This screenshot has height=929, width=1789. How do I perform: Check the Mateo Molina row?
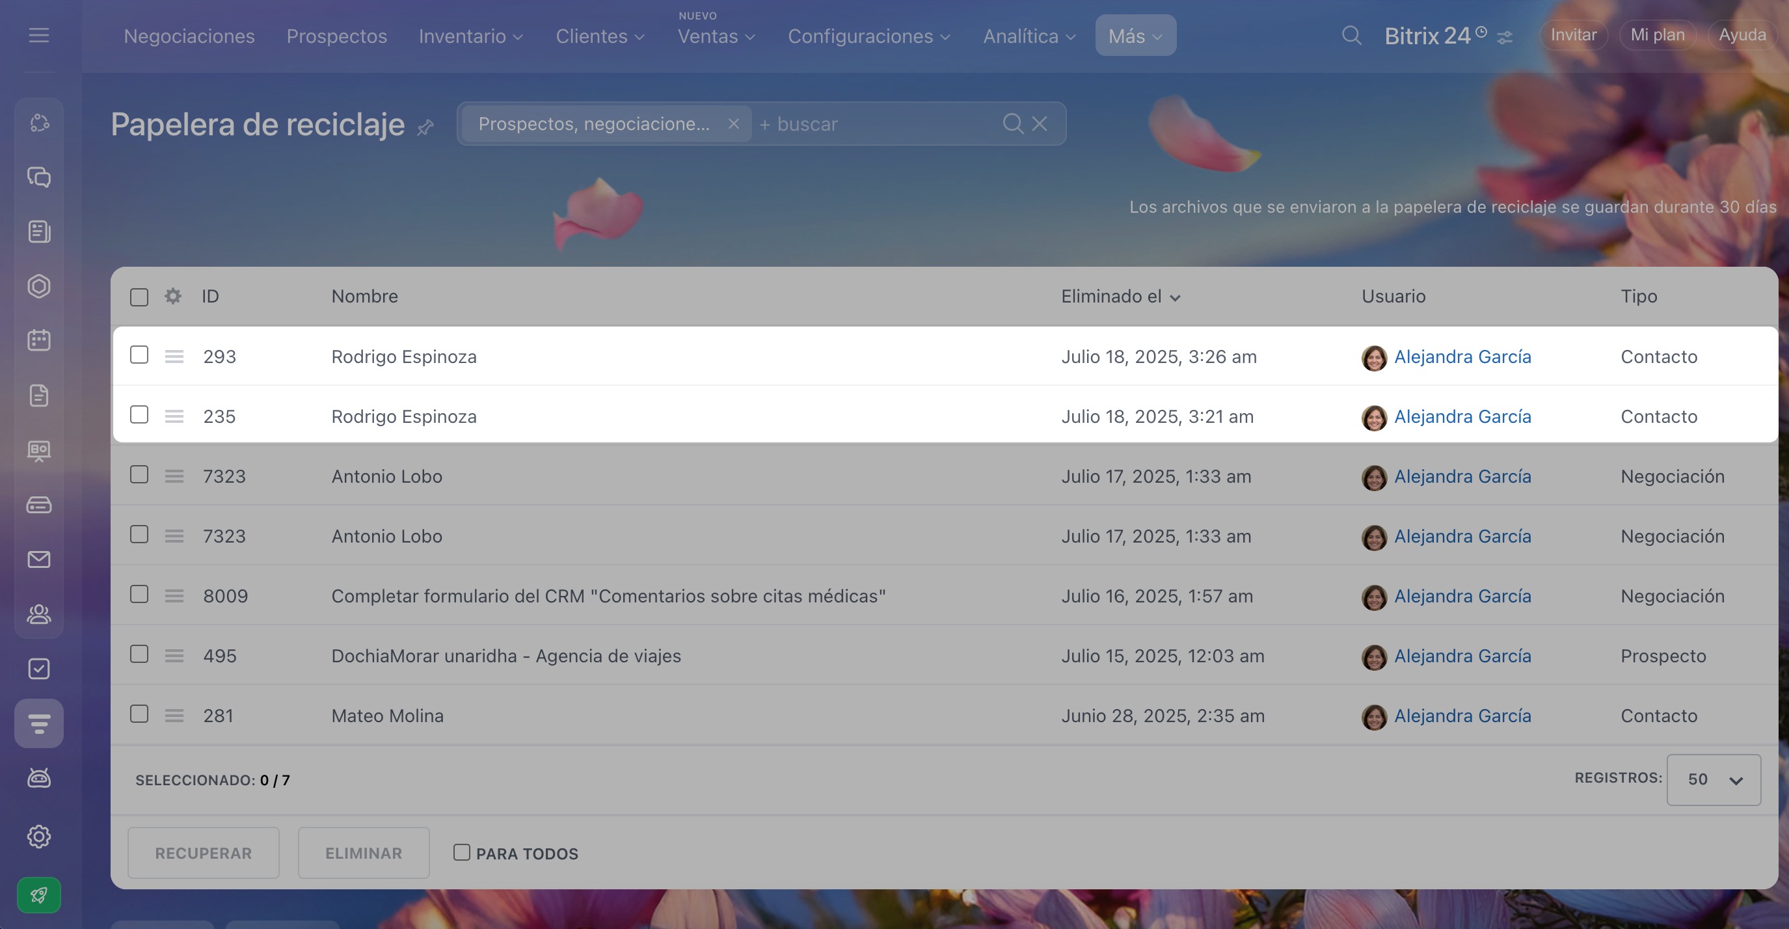point(139,714)
